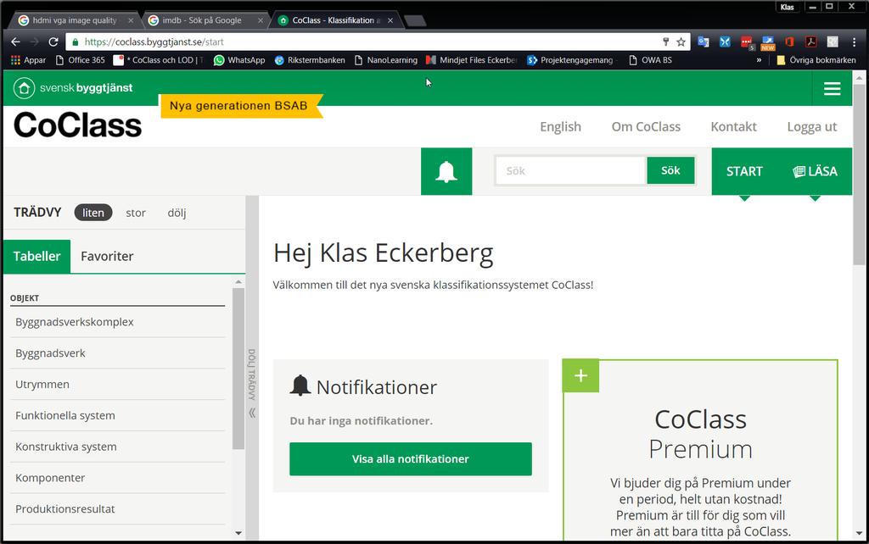
Task: View site security lock info
Action: tap(76, 42)
